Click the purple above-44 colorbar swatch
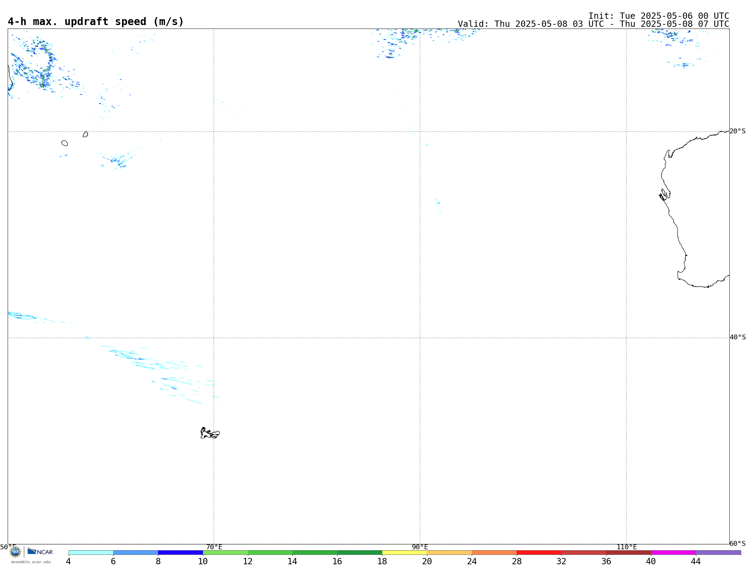Image resolution: width=752 pixels, height=566 pixels. click(x=718, y=552)
